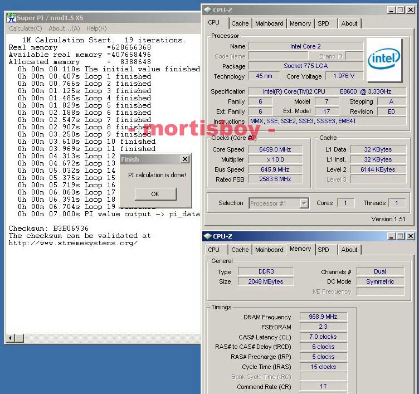Click the L1 Inst. value 32 KBytes
419x394 pixels.
coord(378,159)
